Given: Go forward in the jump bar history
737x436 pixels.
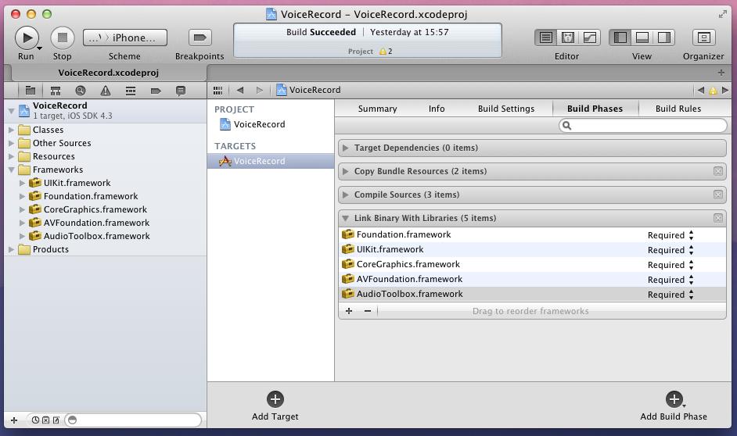Looking at the screenshot, I should coord(260,90).
